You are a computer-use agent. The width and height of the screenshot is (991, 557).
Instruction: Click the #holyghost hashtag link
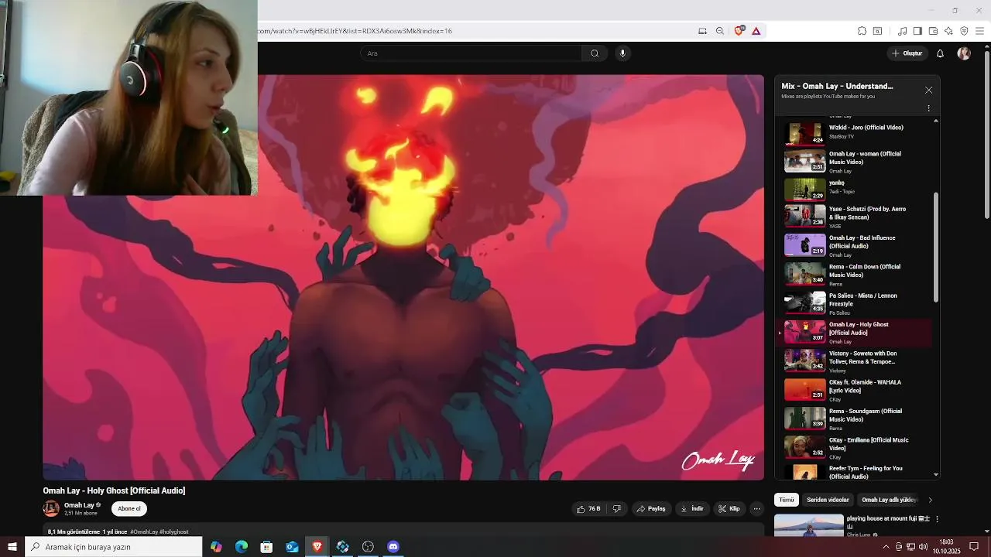[174, 532]
